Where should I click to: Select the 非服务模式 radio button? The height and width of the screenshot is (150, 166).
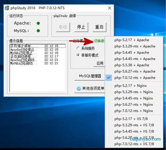pyautogui.click(x=78, y=55)
